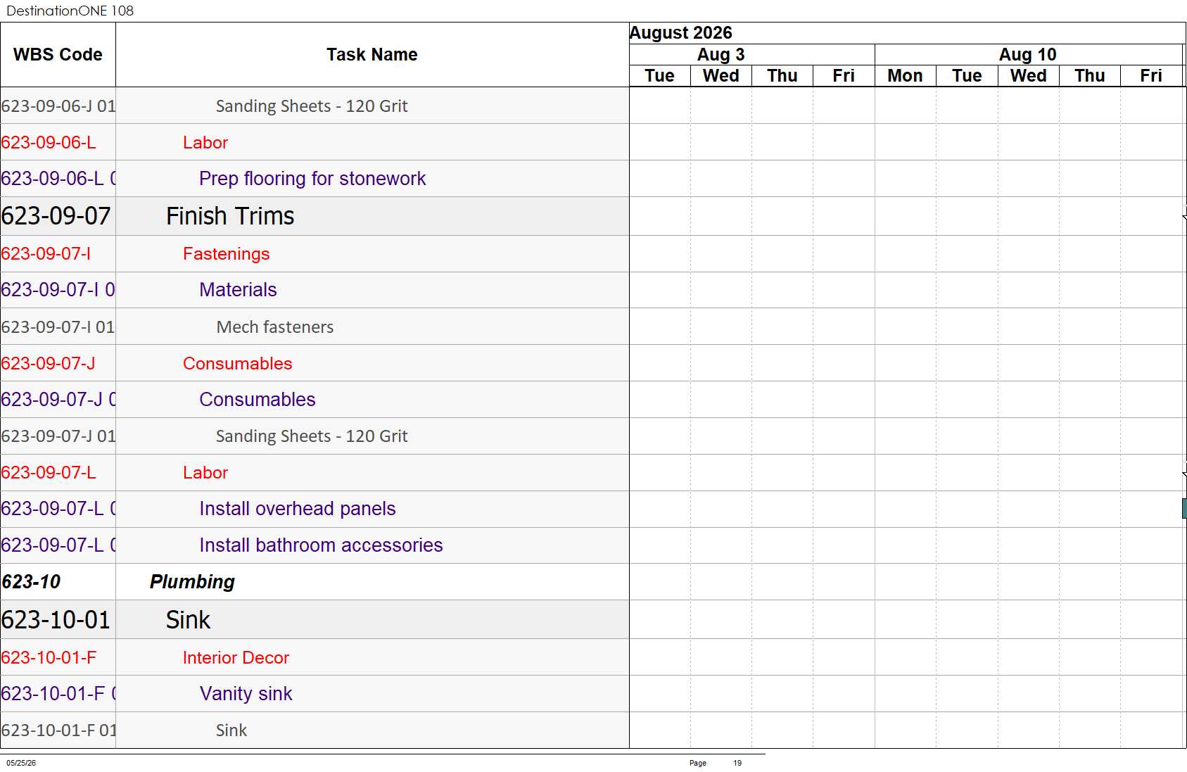Click the Aug 10 week header
This screenshot has height=772, width=1187.
click(1028, 55)
